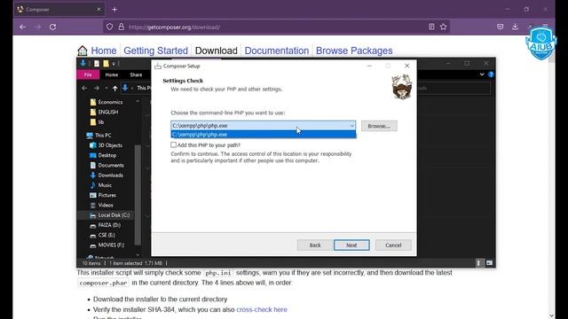The height and width of the screenshot is (319, 568).
Task: Open Music in navigation pane
Action: [101, 185]
